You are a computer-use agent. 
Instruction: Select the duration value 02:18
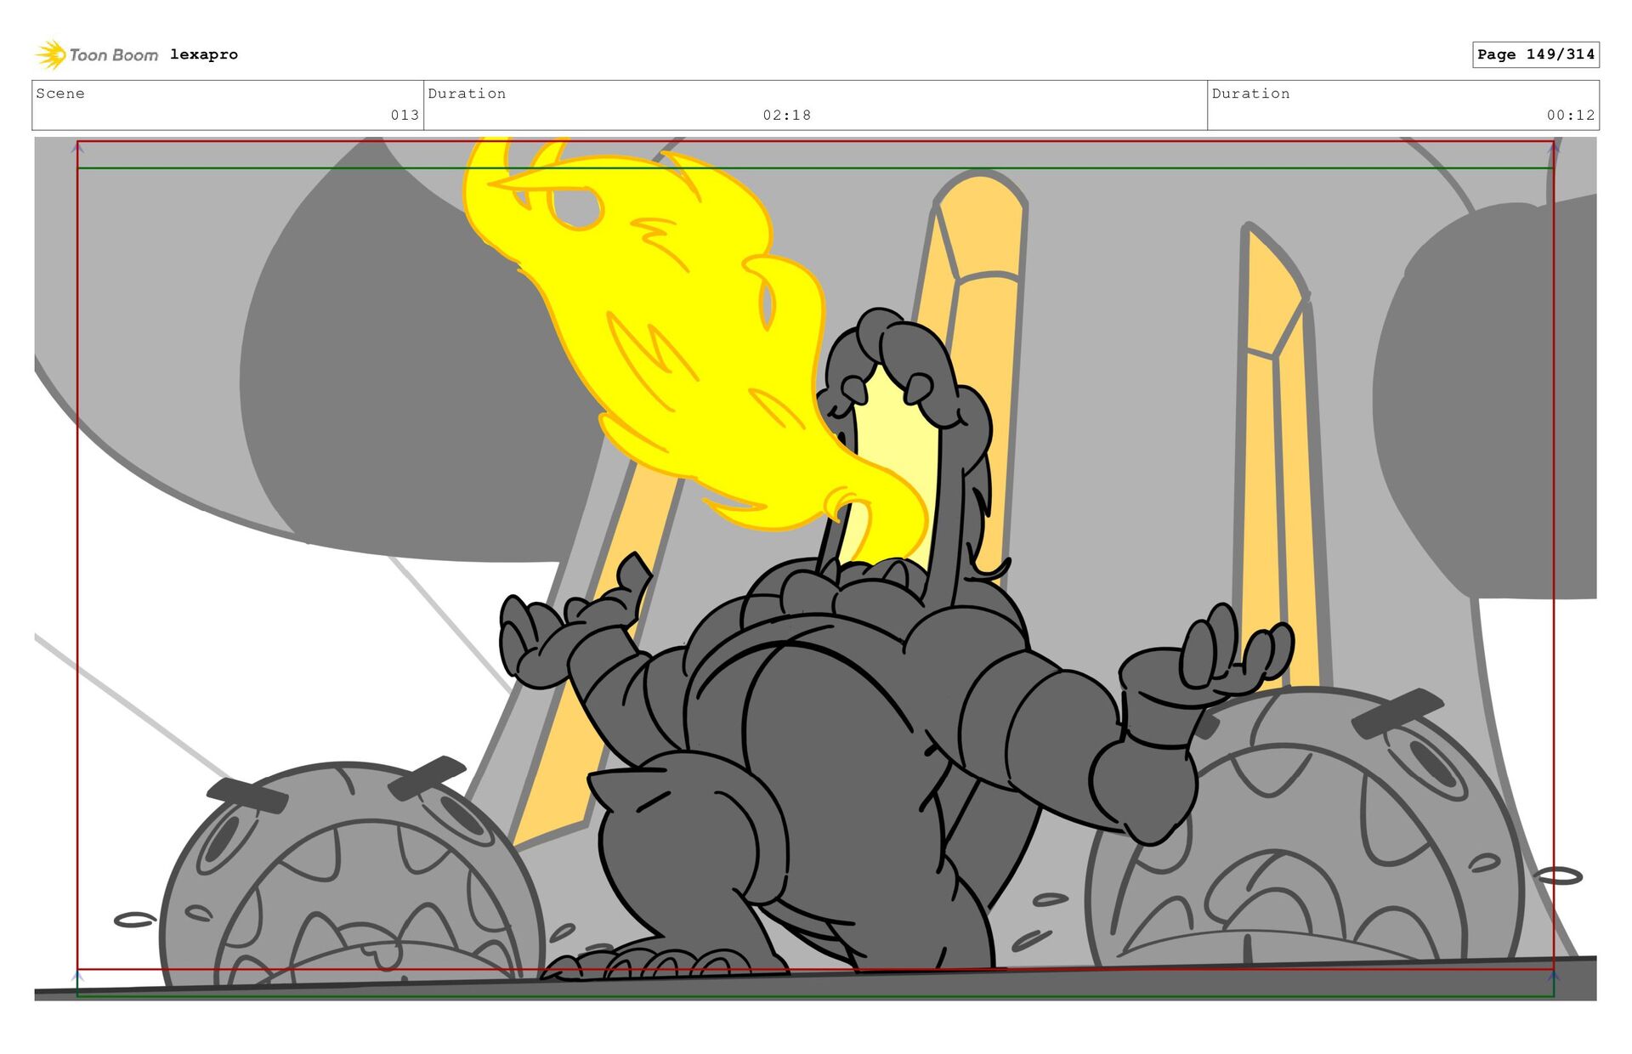[x=787, y=115]
